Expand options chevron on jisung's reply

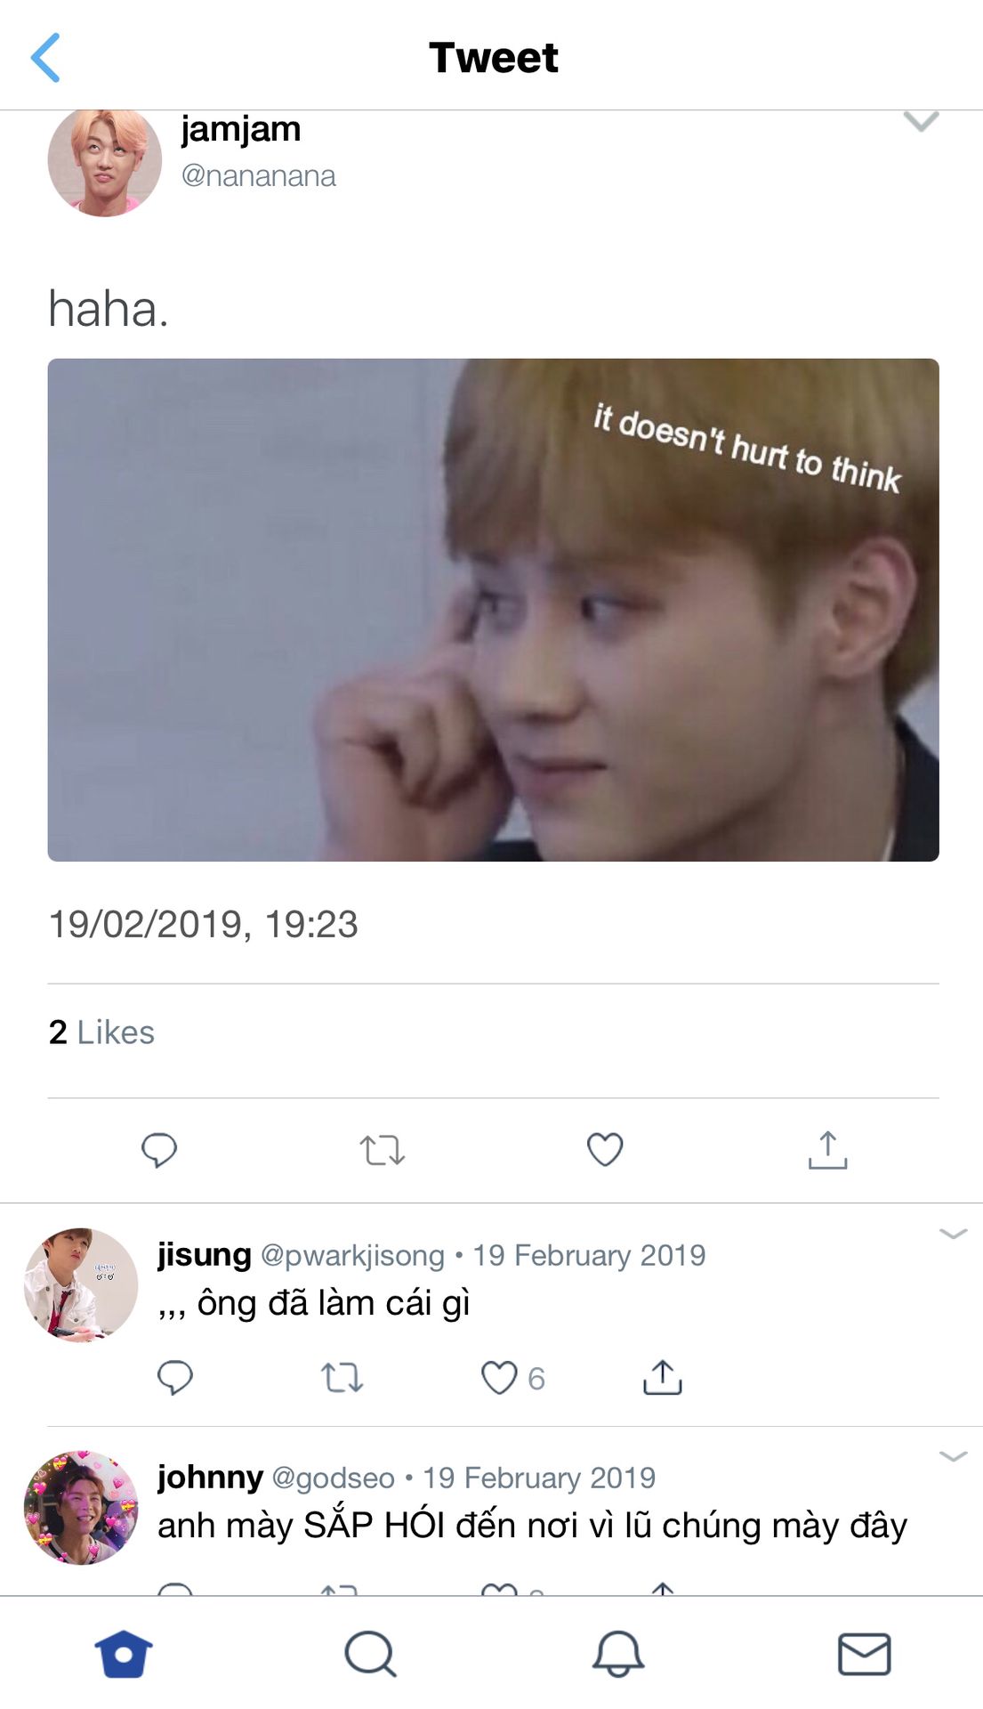(x=953, y=1233)
